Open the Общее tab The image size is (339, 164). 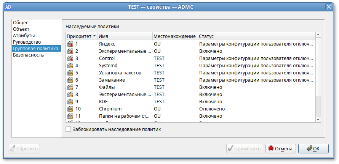tap(36, 23)
